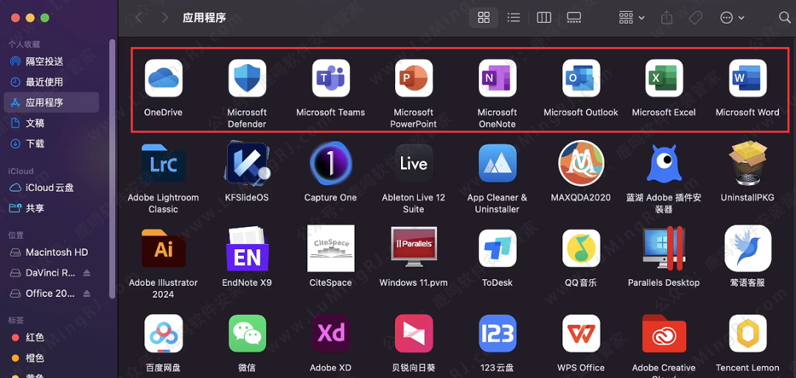Select the Office 20... volume in sidebar
796x378 pixels.
52,293
